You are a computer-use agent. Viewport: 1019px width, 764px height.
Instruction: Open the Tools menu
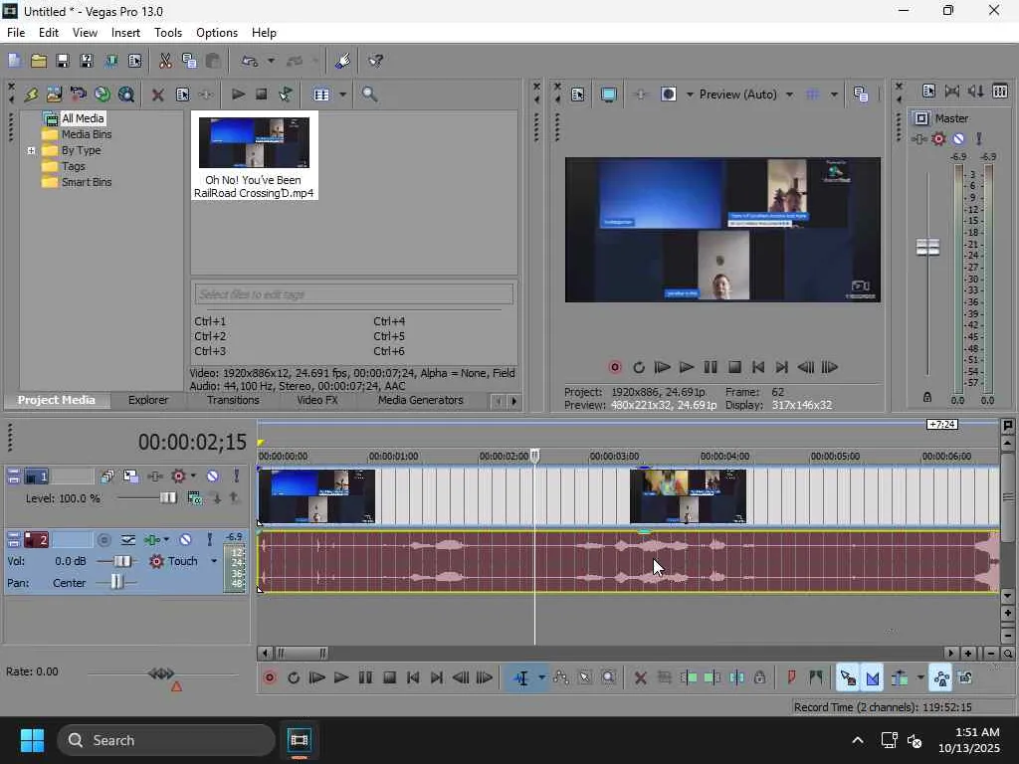point(168,33)
